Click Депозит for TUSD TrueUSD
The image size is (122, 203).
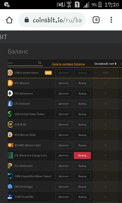[64, 197]
